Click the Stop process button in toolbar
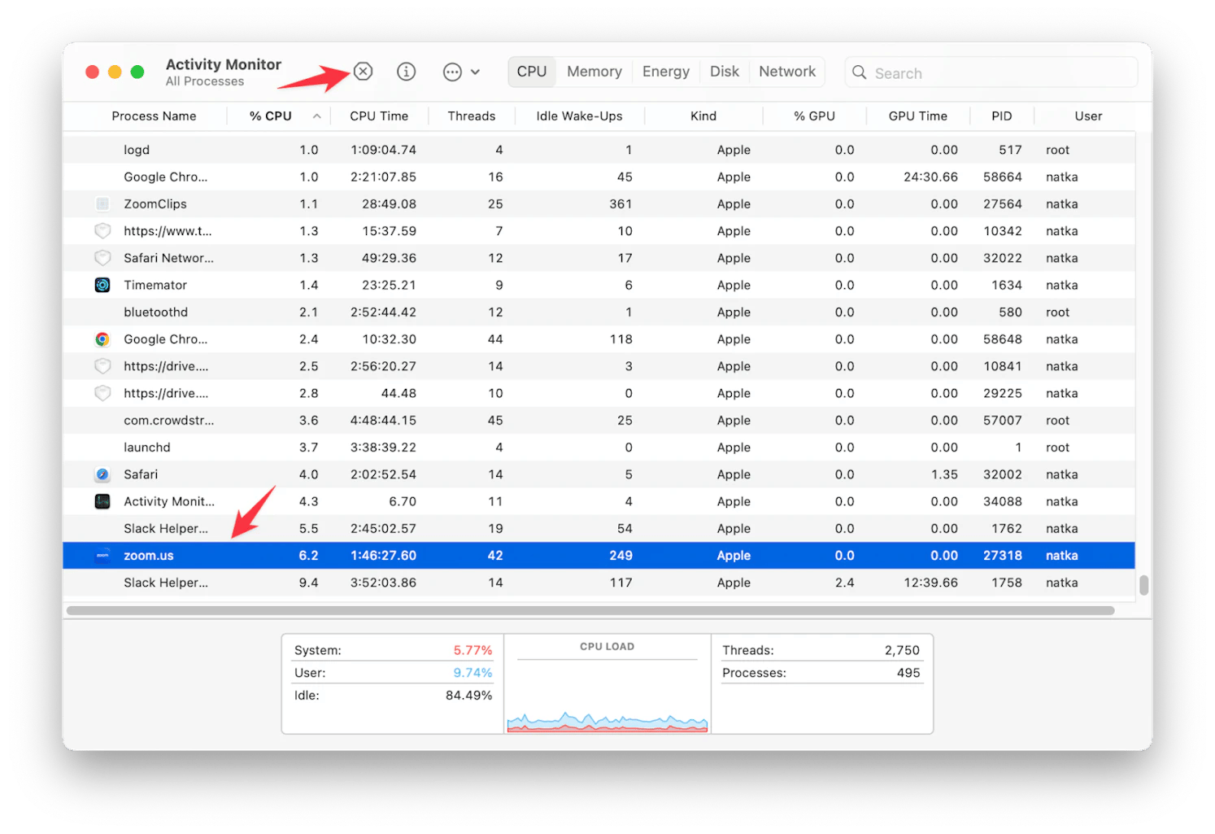Viewport: 1215px width, 834px height. [363, 72]
